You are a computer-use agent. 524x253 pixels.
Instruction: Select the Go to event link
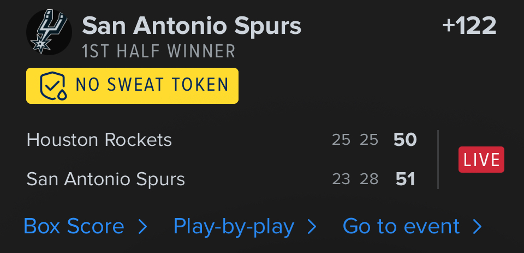[401, 227]
